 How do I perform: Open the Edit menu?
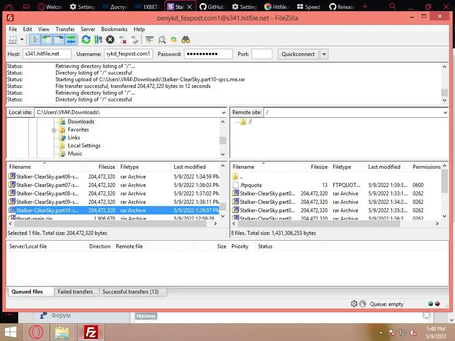tap(28, 29)
